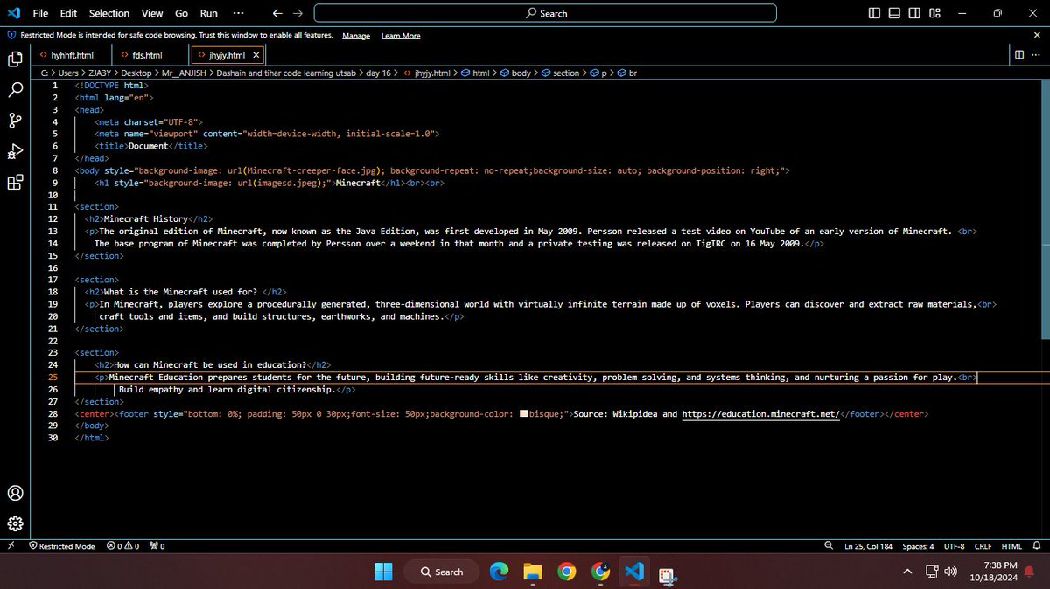The width and height of the screenshot is (1050, 589).
Task: Open the Manage gear icon
Action: coord(15,523)
